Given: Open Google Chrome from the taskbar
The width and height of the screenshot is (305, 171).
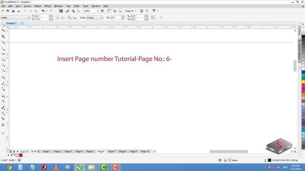Looking at the screenshot, I should click(9, 167).
